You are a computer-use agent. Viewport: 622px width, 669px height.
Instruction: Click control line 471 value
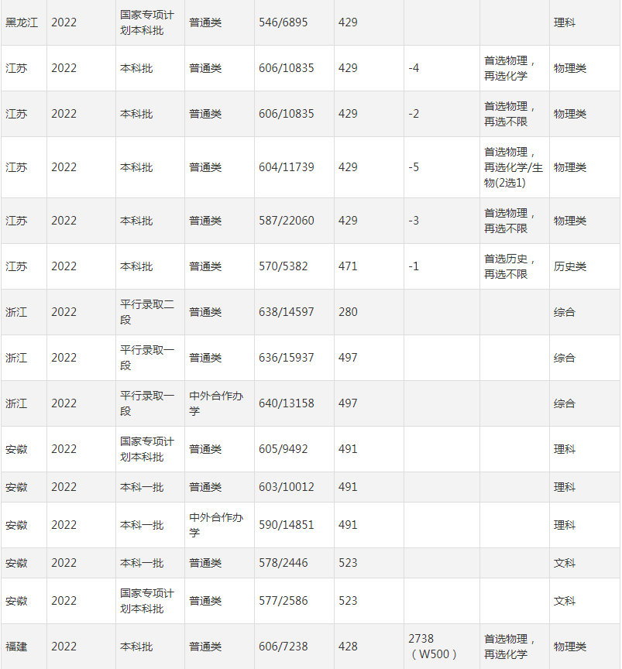click(x=348, y=266)
